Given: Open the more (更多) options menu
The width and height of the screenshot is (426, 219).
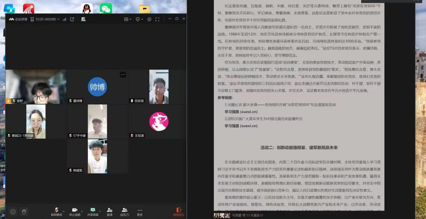Looking at the screenshot, I should [140, 212].
